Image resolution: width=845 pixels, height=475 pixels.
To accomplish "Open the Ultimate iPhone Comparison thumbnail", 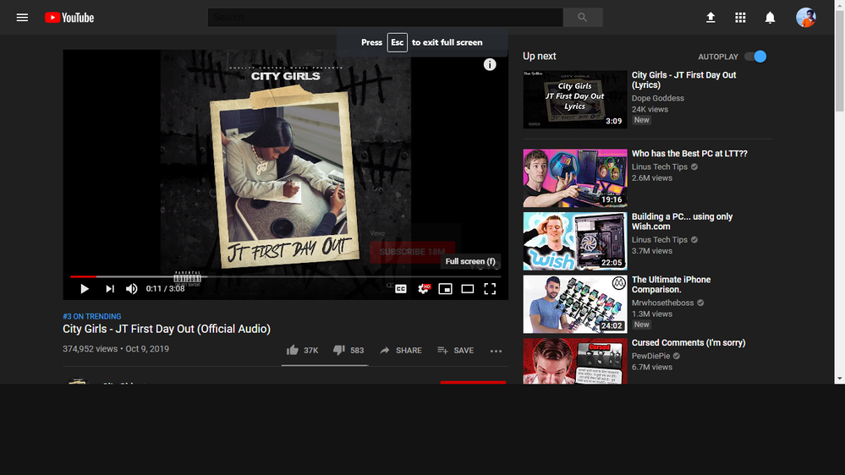I will (x=575, y=304).
